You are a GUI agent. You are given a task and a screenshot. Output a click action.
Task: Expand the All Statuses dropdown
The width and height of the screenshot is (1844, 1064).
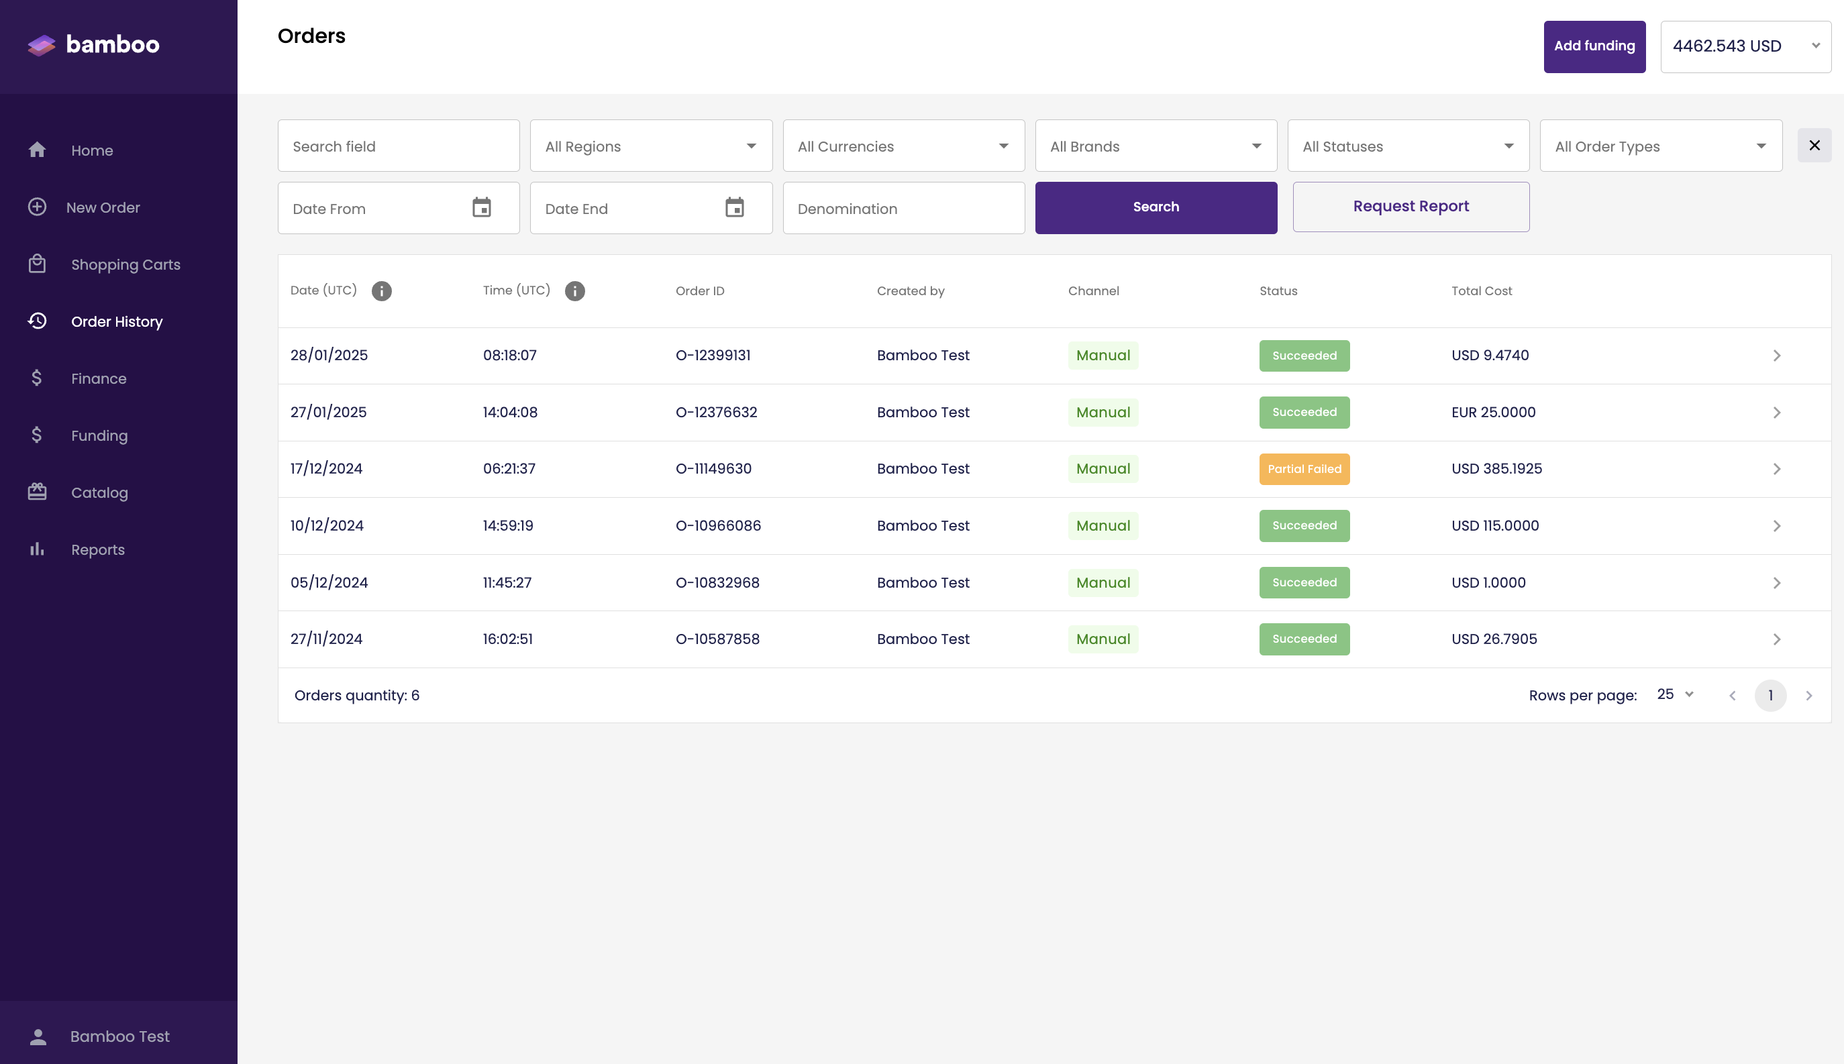[1408, 146]
